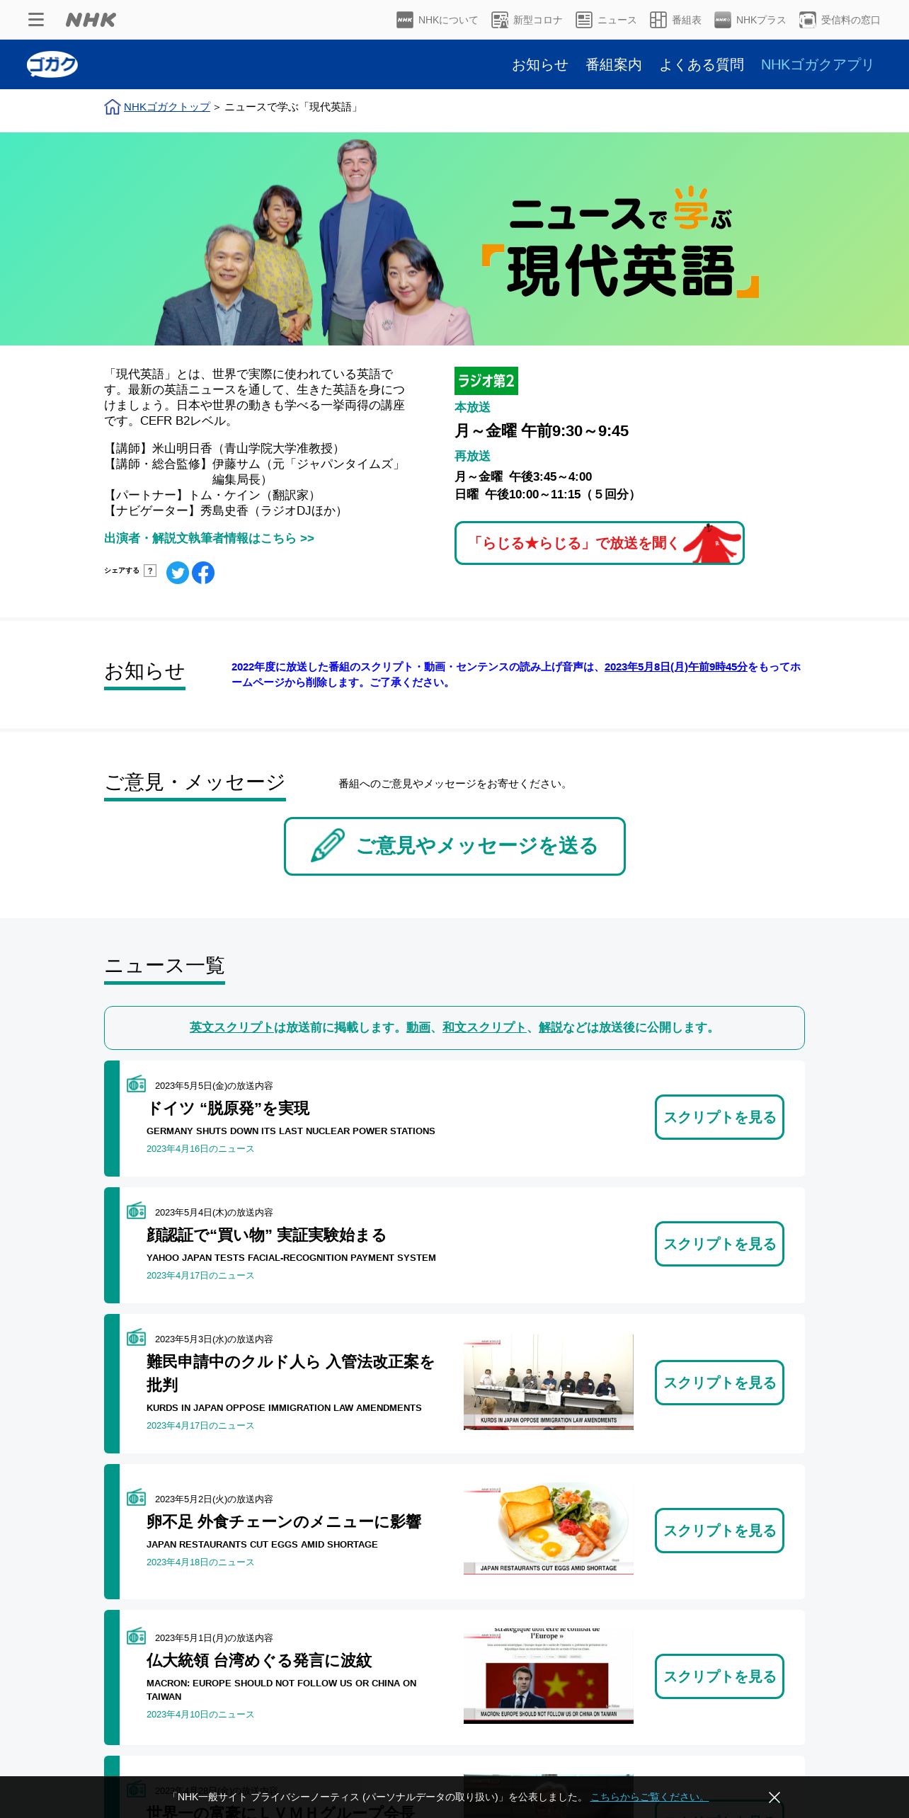Open ニュース header link
This screenshot has width=909, height=1818.
(x=606, y=20)
